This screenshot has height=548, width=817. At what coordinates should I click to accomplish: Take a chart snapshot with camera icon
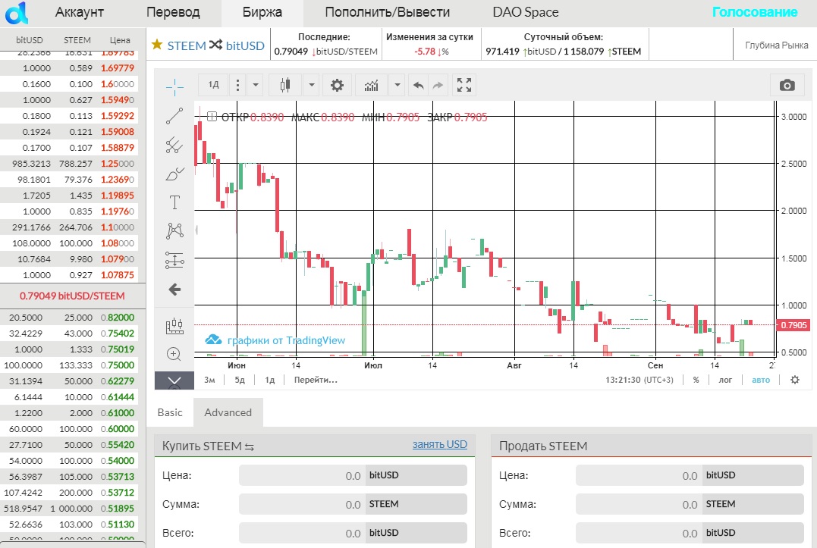(x=787, y=86)
